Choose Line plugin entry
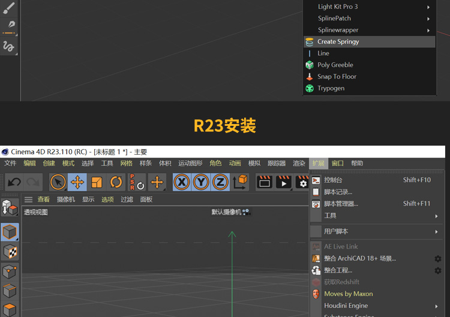This screenshot has width=450, height=317. 370,53
